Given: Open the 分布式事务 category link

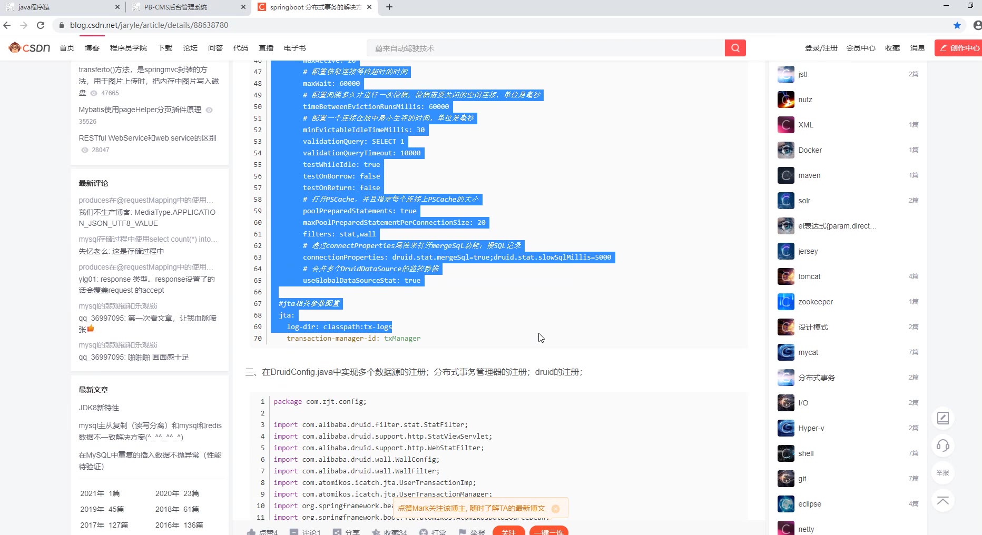Looking at the screenshot, I should coord(817,378).
